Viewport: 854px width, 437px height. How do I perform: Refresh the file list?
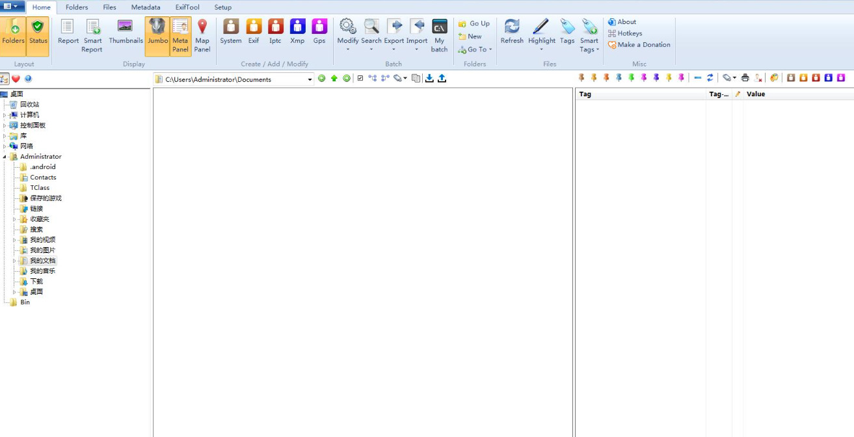[512, 32]
